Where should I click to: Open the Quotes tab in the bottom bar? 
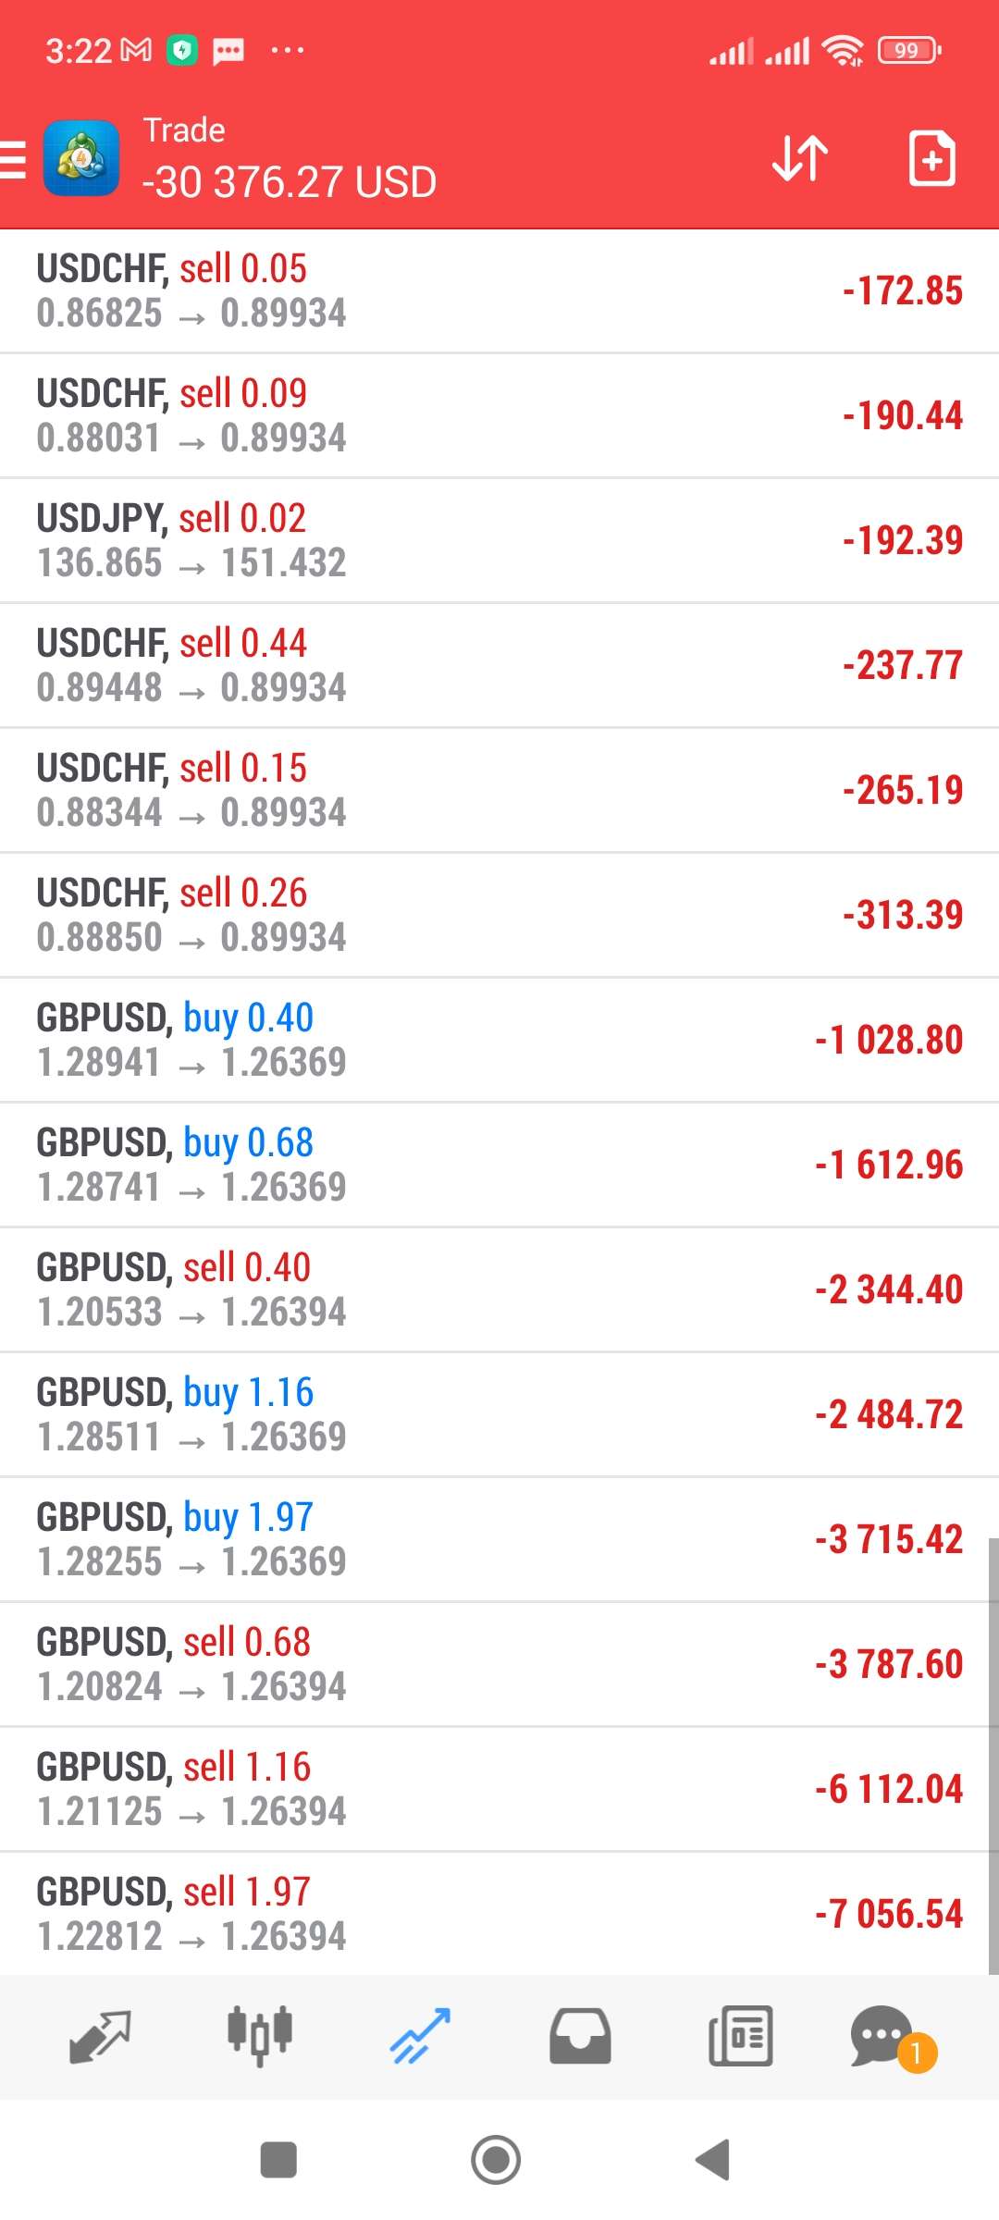100,2037
